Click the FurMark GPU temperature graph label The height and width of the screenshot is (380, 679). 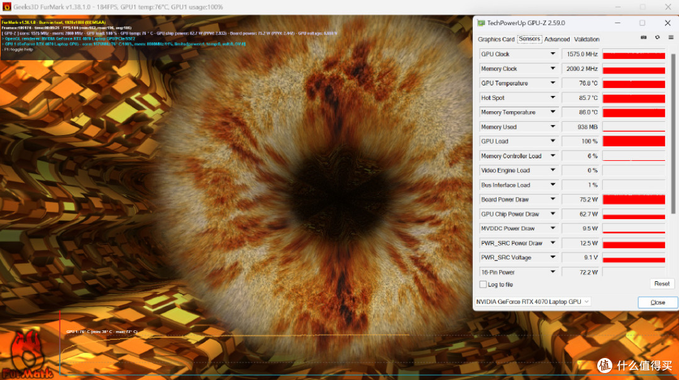point(102,332)
